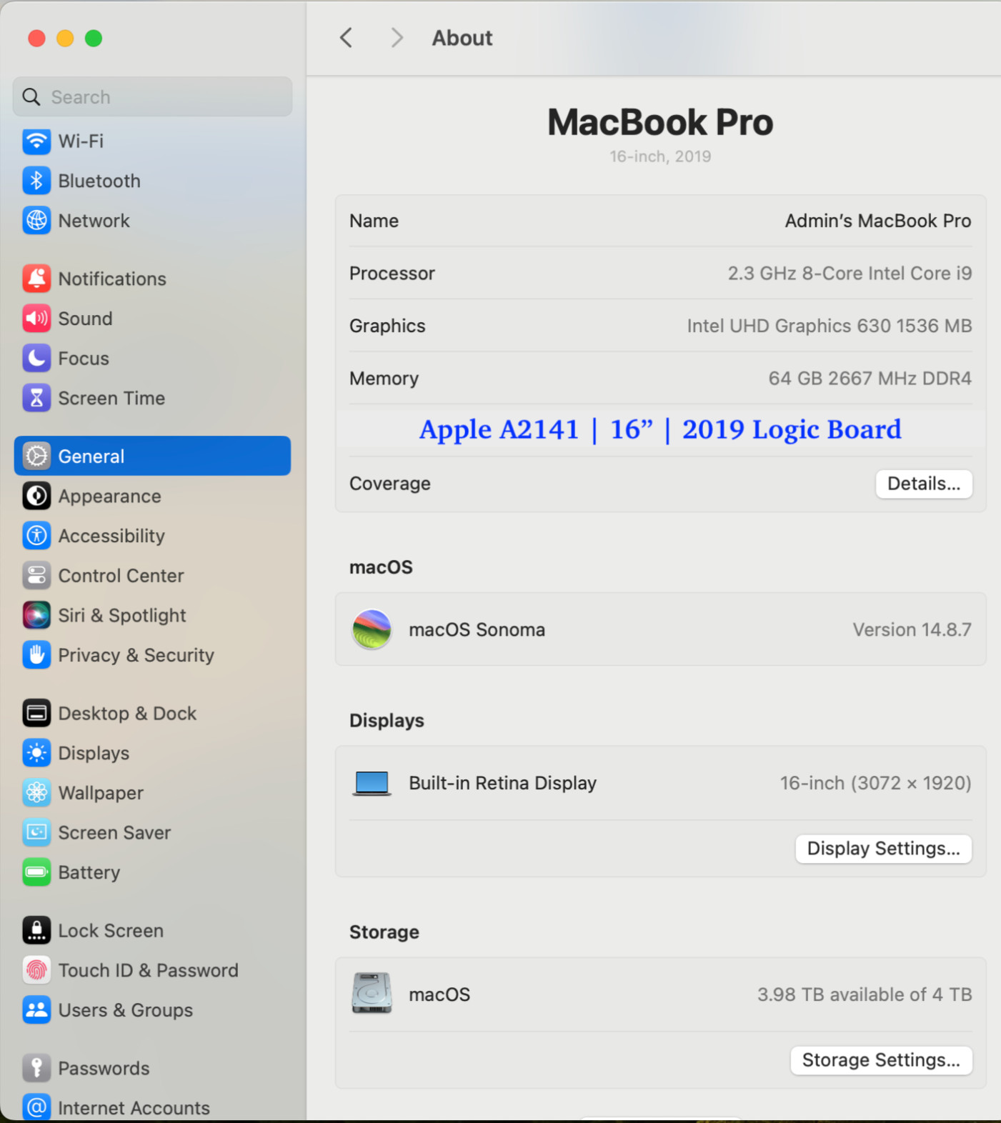Click the Admin's MacBook Pro name field
The image size is (1001, 1123).
pos(878,221)
